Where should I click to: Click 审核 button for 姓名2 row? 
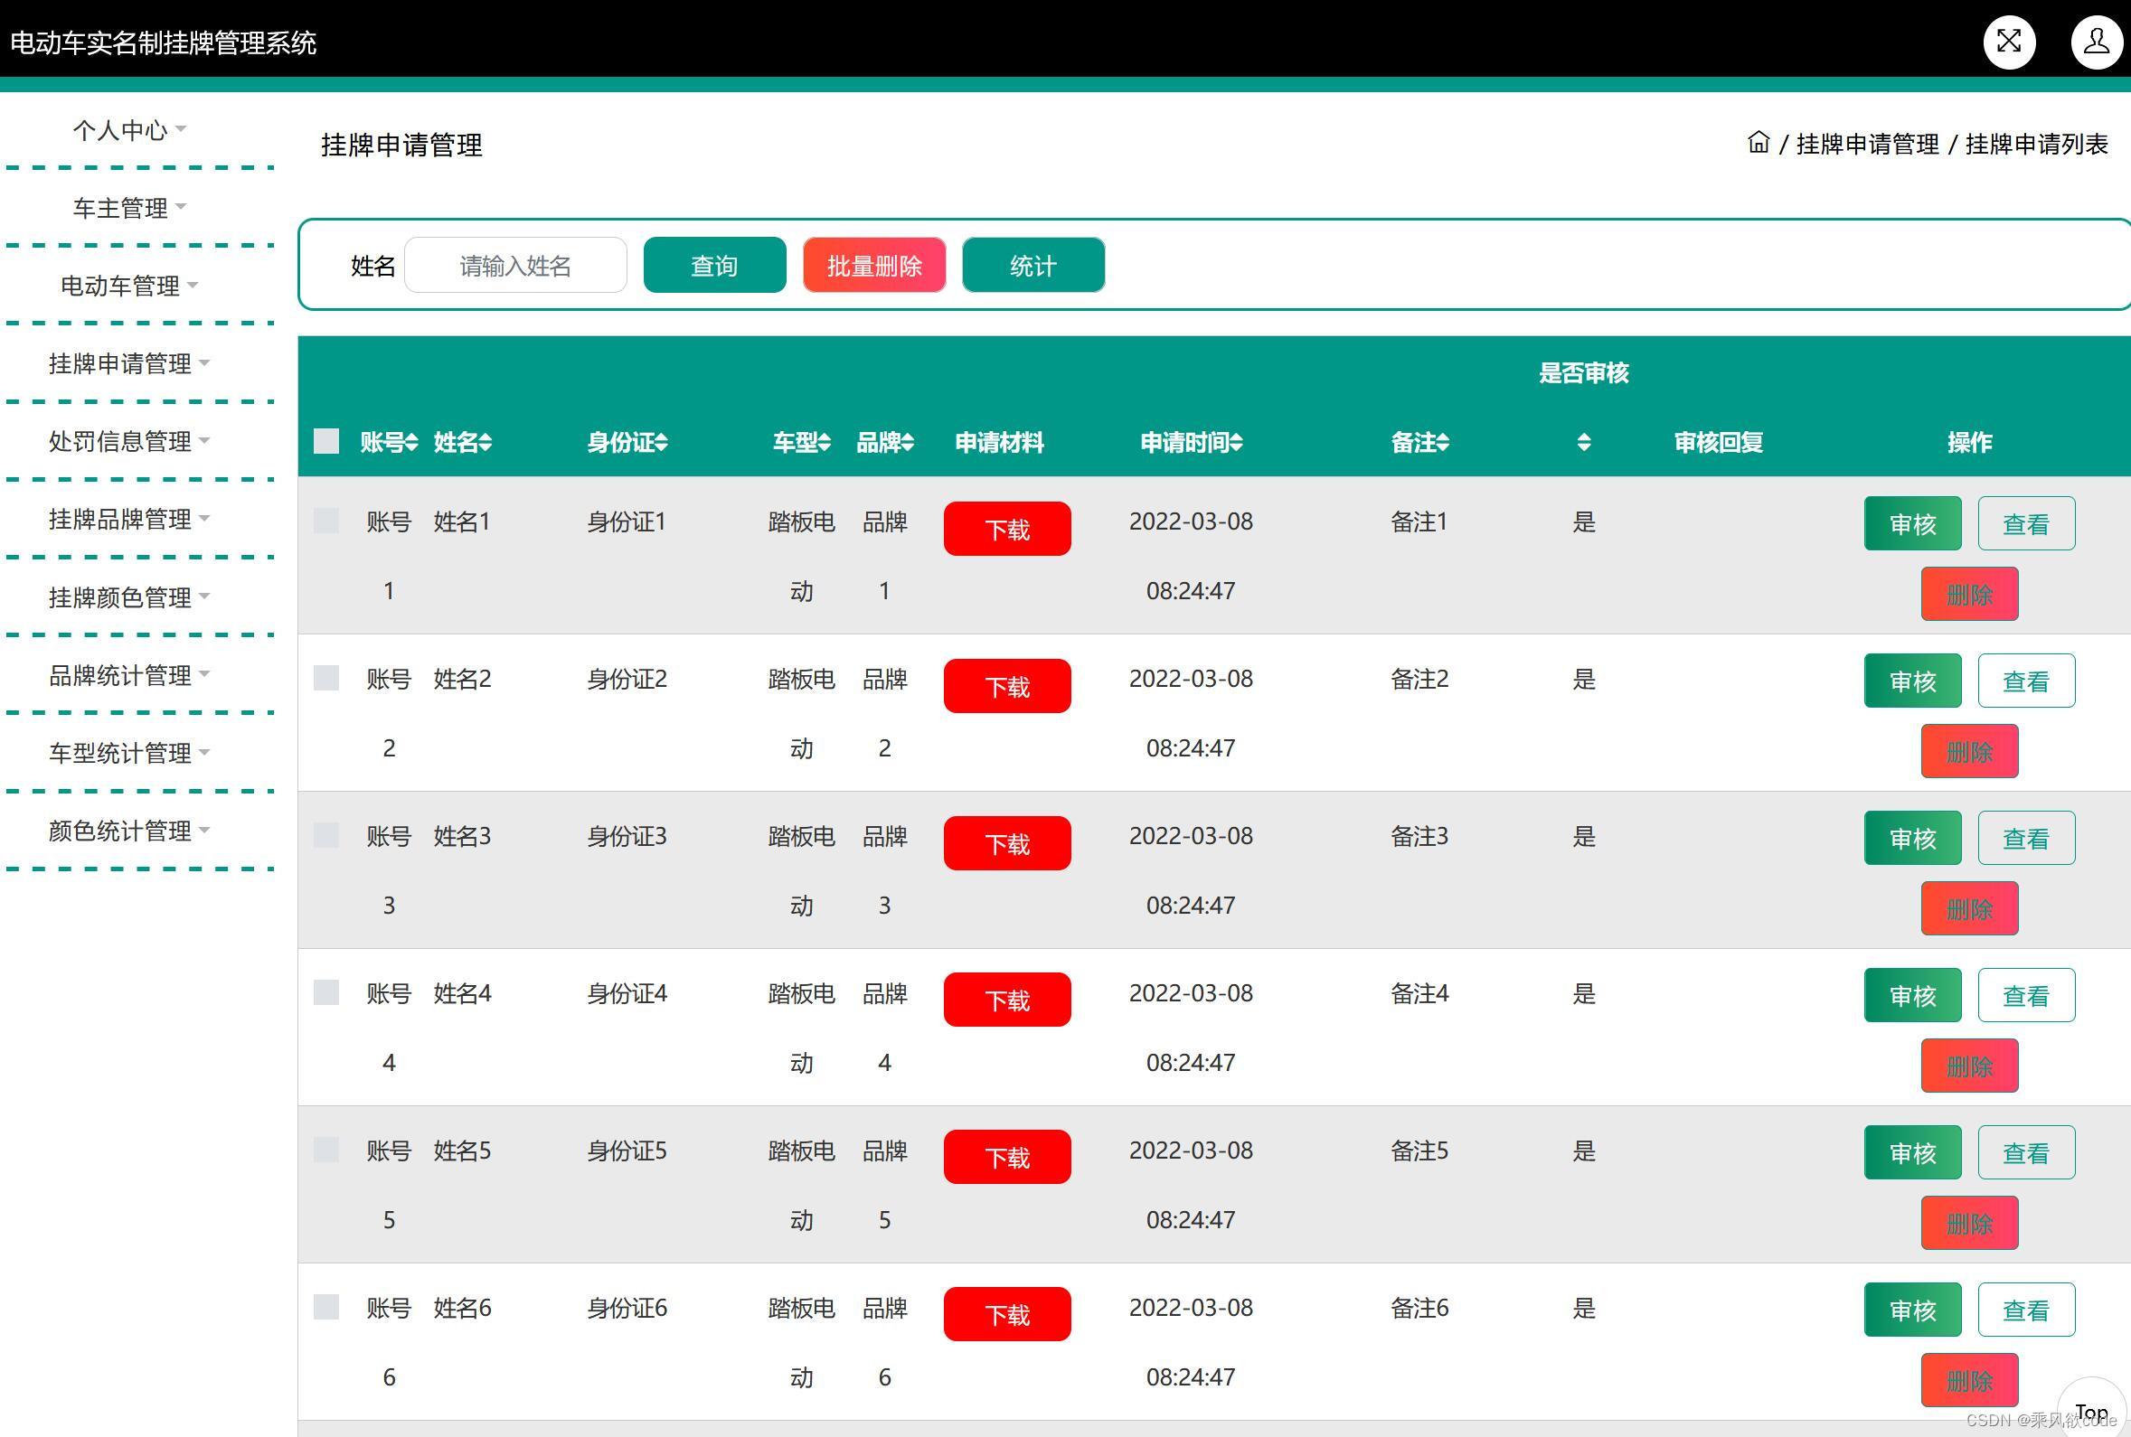point(1912,681)
